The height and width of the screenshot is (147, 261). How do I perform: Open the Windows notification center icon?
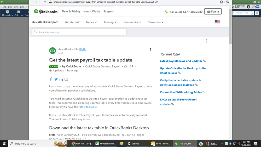point(256,144)
